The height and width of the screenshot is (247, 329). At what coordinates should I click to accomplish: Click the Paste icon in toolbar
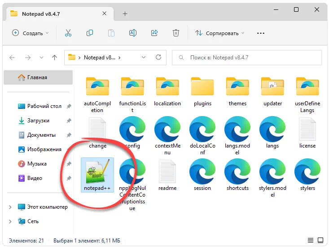111,33
